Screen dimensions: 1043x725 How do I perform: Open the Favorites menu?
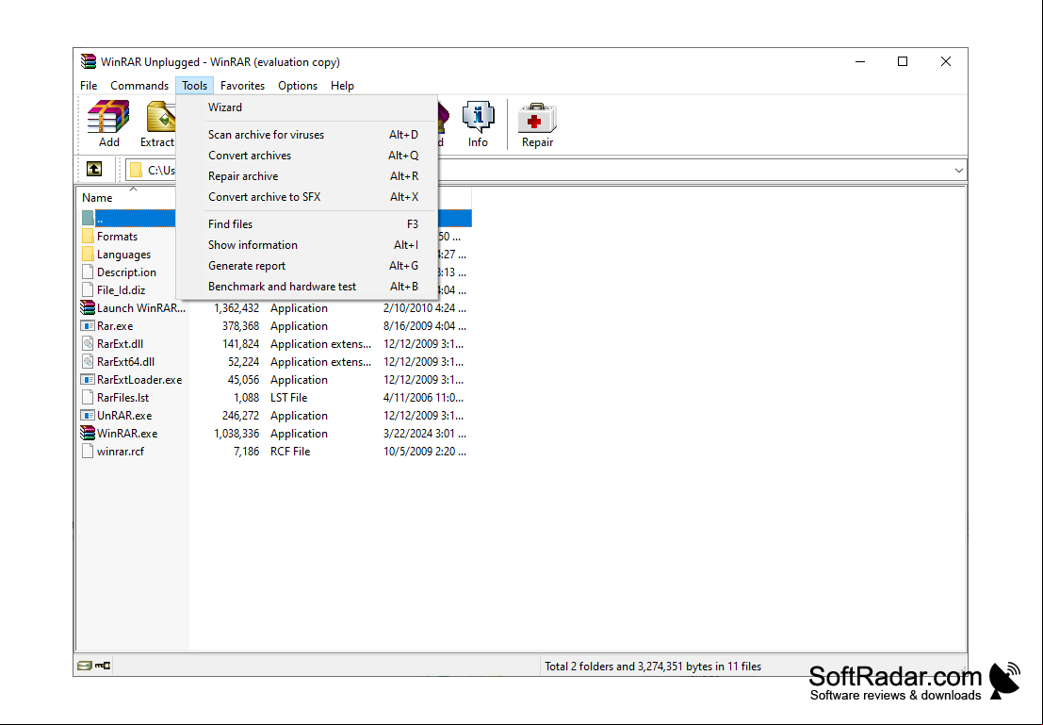click(242, 85)
